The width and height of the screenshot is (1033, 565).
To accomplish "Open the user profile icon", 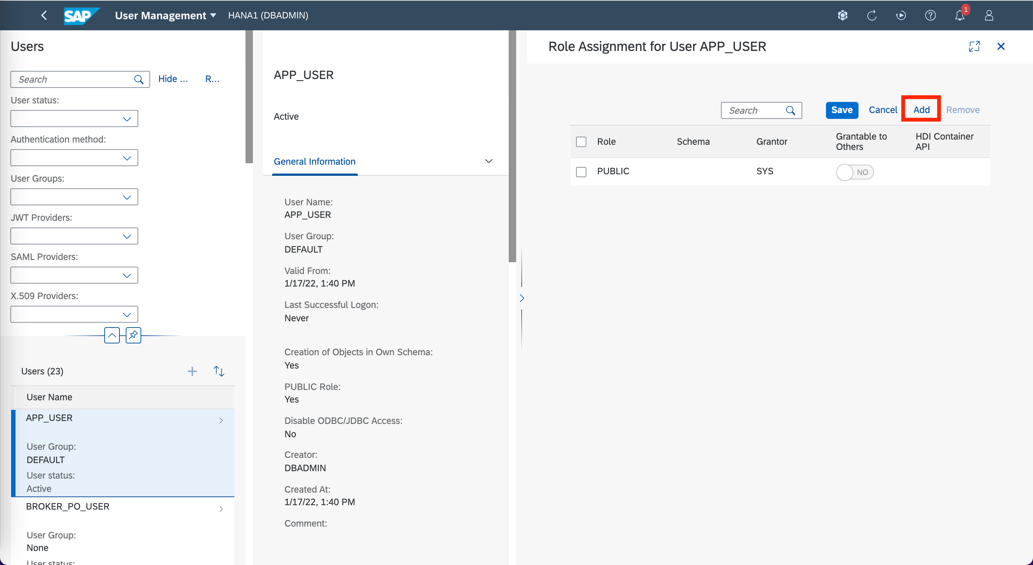I will 989,15.
